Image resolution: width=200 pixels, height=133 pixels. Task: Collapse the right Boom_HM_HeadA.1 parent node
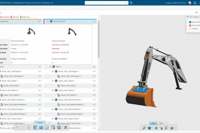click(x=53, y=81)
